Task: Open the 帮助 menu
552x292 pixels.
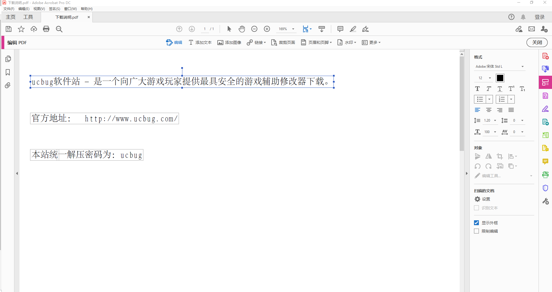Action: pyautogui.click(x=87, y=9)
